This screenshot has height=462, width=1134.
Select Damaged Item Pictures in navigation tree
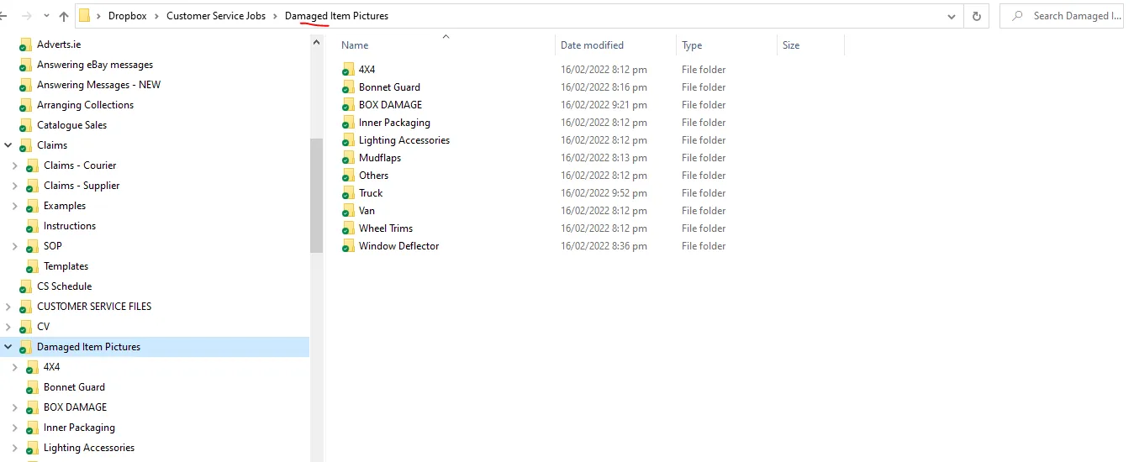point(88,347)
